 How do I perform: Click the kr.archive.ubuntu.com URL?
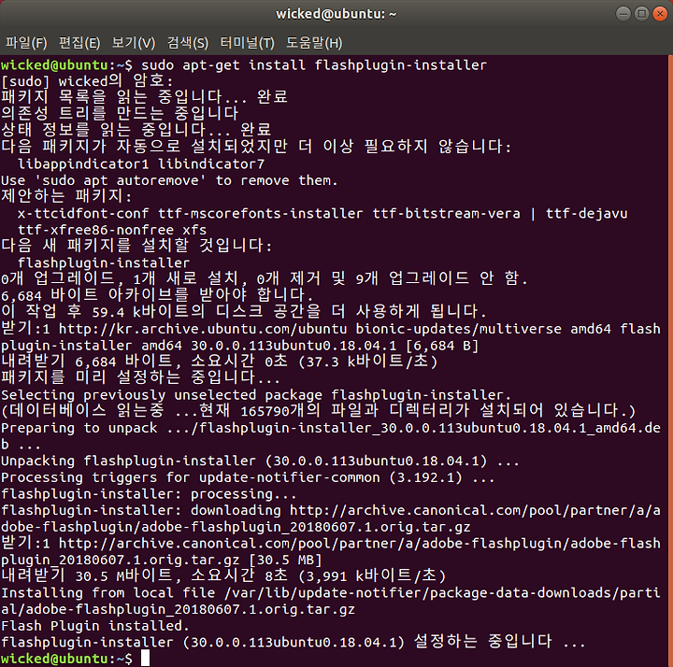(203, 329)
